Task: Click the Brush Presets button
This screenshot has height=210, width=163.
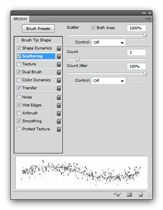Action: (x=38, y=29)
